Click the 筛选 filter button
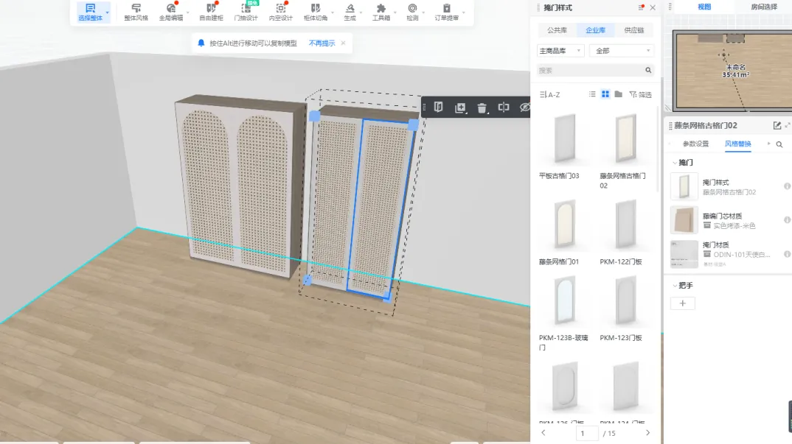 pyautogui.click(x=641, y=94)
